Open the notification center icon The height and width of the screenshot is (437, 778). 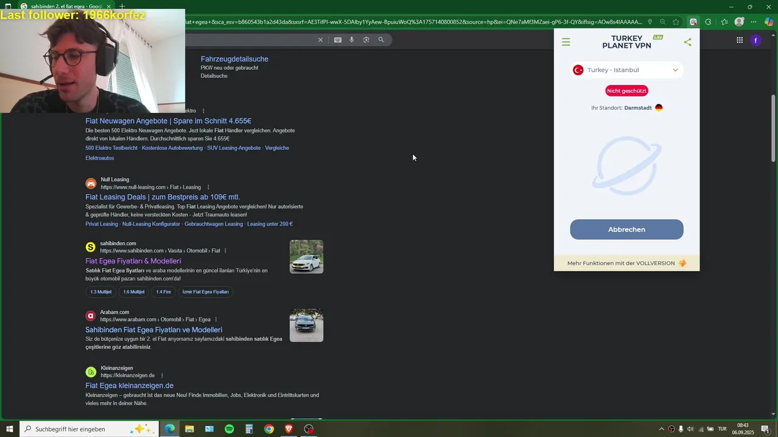(x=765, y=429)
